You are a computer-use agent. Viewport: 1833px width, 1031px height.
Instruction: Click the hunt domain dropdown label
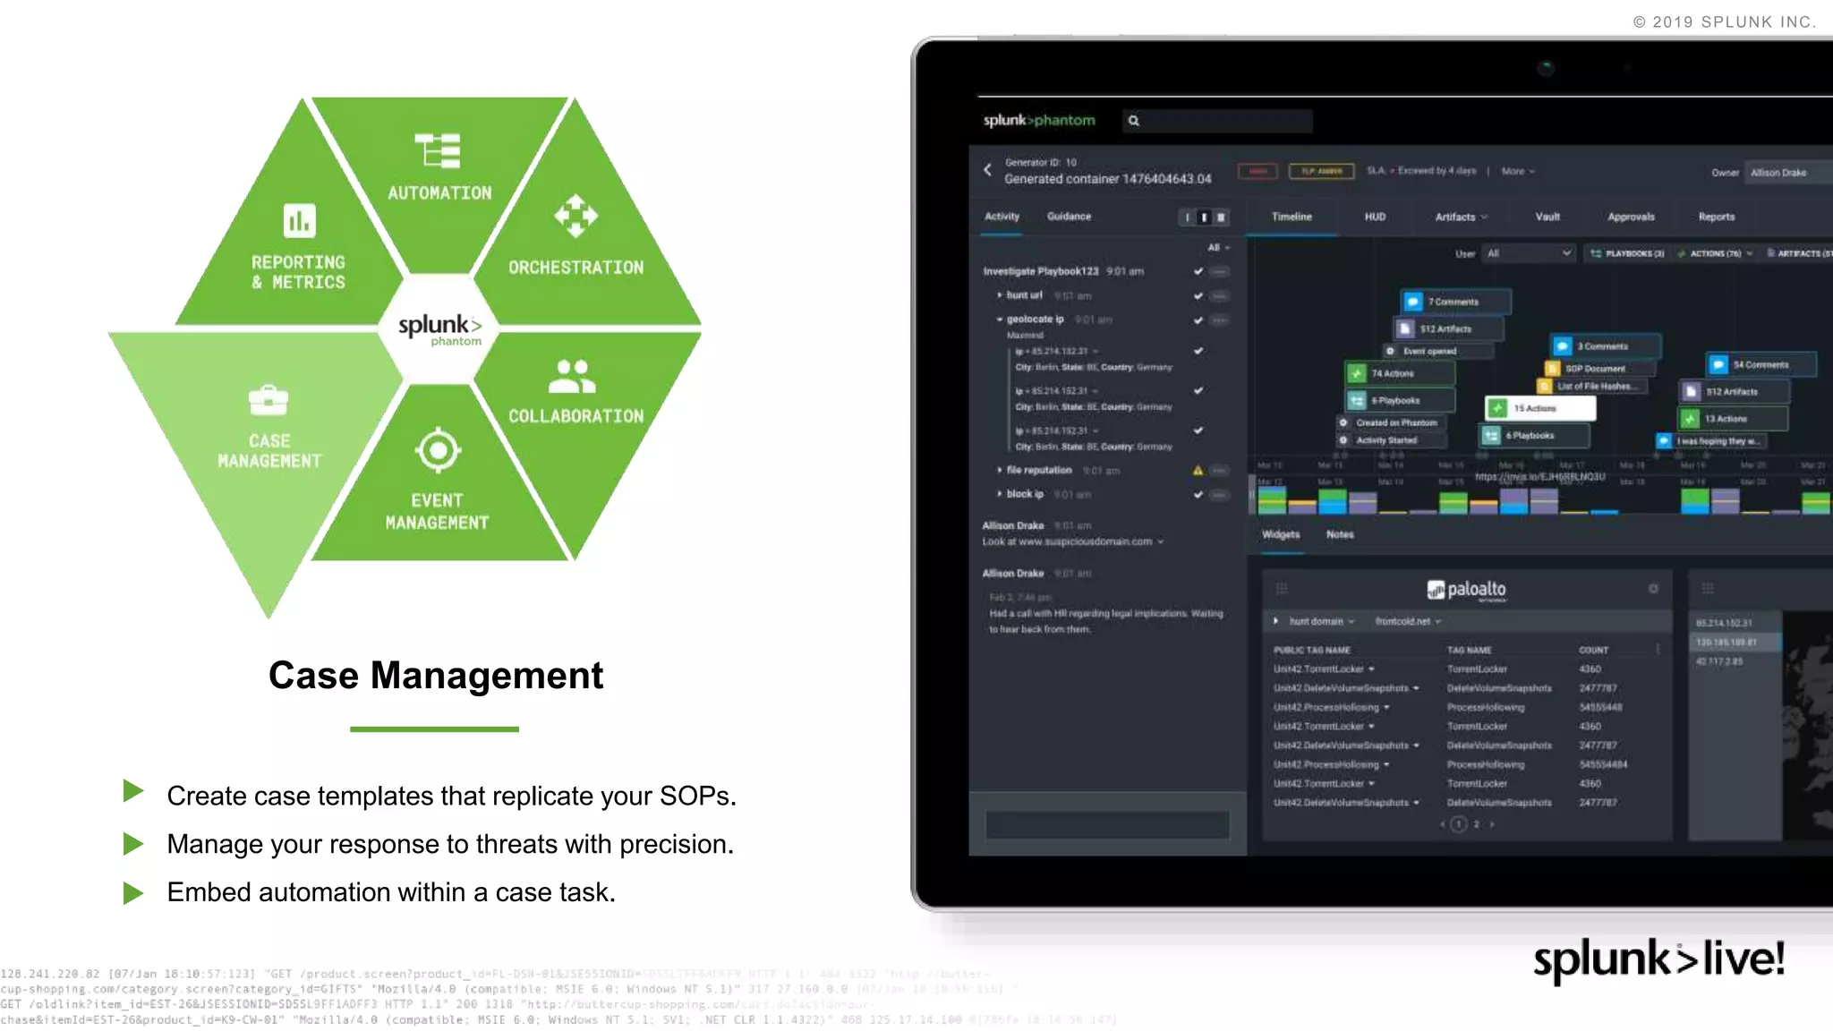(x=1316, y=621)
